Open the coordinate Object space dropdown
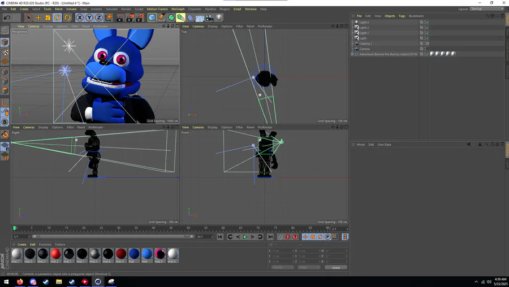Viewport: 509px width, 287px height. [x=282, y=268]
